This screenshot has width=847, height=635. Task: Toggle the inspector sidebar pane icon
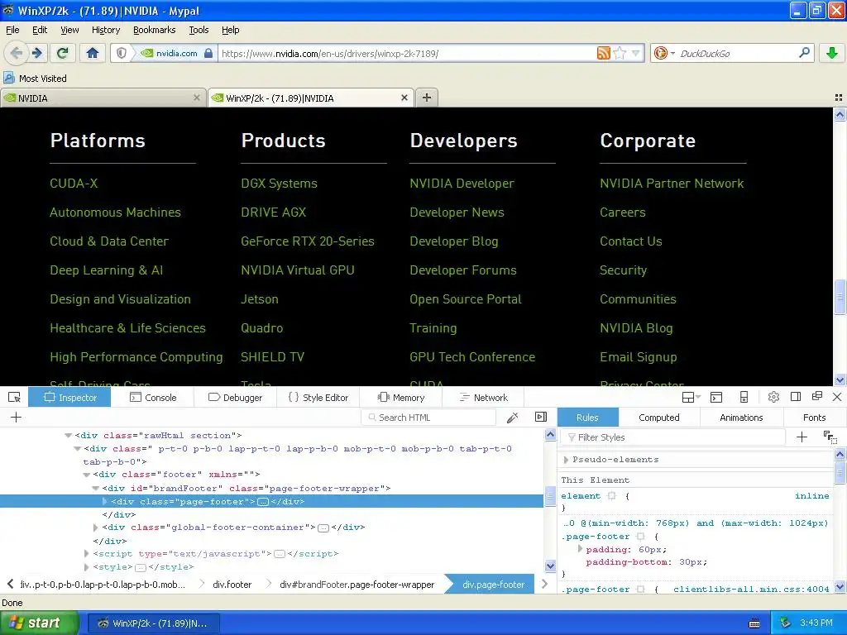[541, 417]
